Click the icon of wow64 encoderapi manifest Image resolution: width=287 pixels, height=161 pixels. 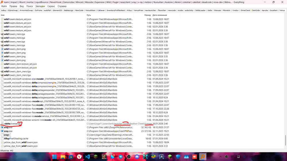pos(2,101)
